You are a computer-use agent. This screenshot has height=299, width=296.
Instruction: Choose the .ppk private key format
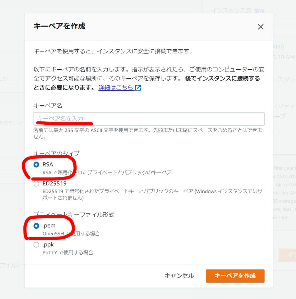36,245
